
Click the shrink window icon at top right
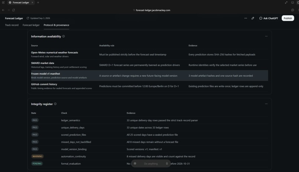[286, 3]
